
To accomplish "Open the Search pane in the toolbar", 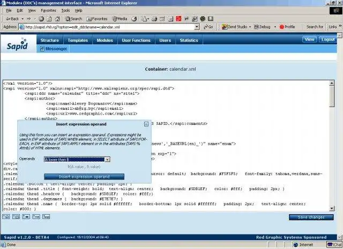I will pos(73,19).
